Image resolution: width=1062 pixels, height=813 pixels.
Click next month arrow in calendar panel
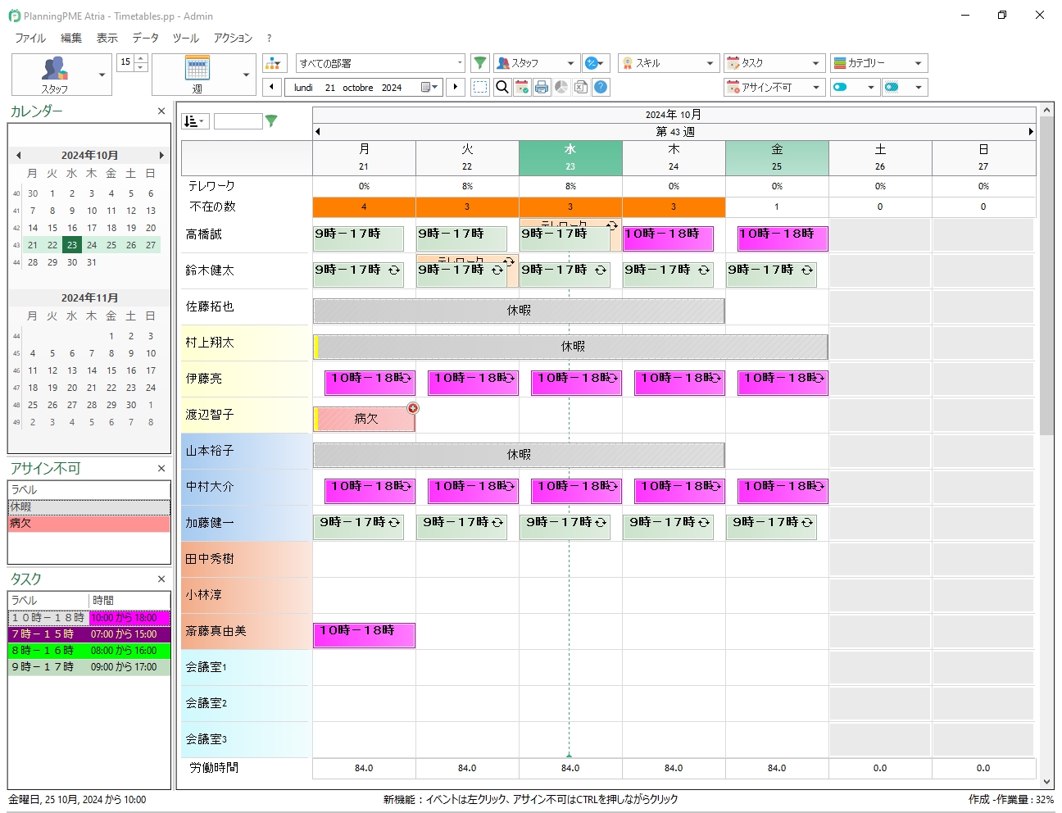161,155
